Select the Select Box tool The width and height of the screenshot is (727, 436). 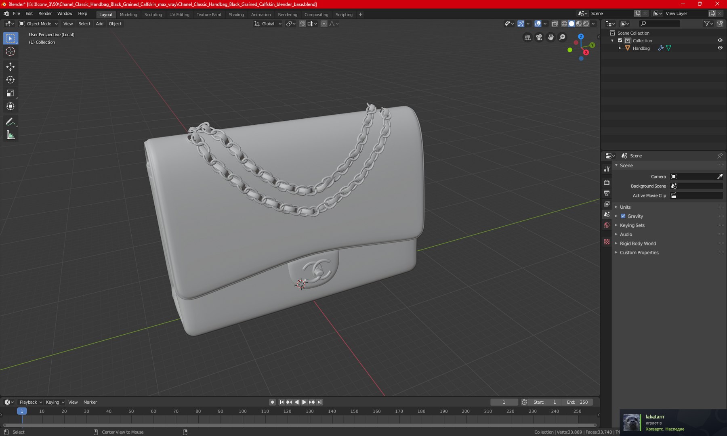pos(11,38)
